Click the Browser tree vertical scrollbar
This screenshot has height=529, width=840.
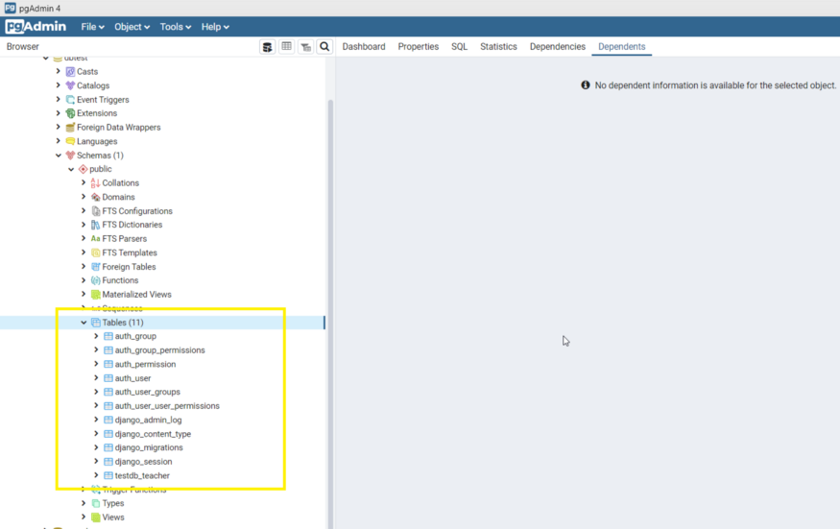point(330,314)
